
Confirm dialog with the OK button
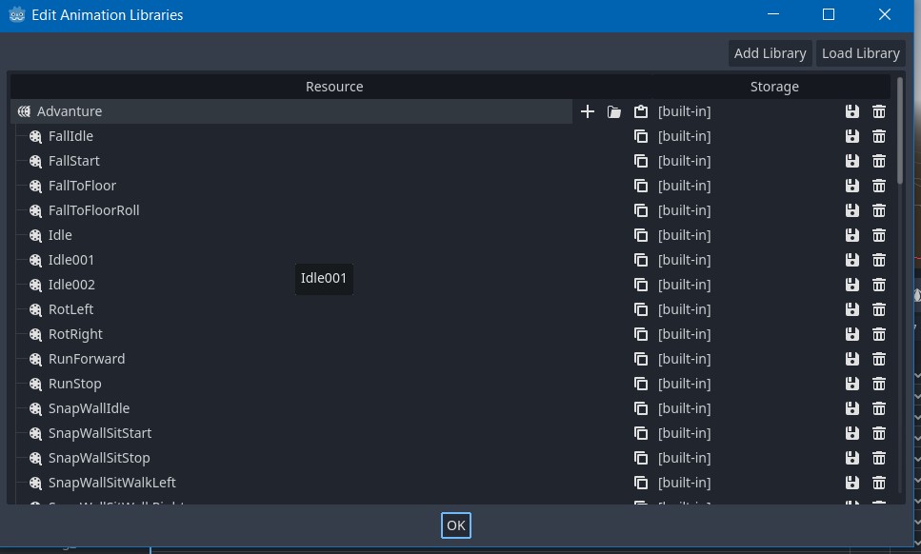pos(455,524)
